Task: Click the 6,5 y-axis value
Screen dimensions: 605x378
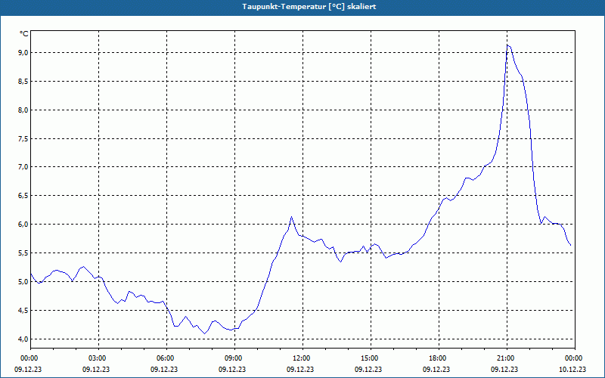Action: (23, 196)
